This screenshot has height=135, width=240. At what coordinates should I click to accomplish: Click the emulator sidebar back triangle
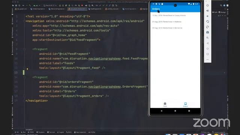tap(207, 43)
